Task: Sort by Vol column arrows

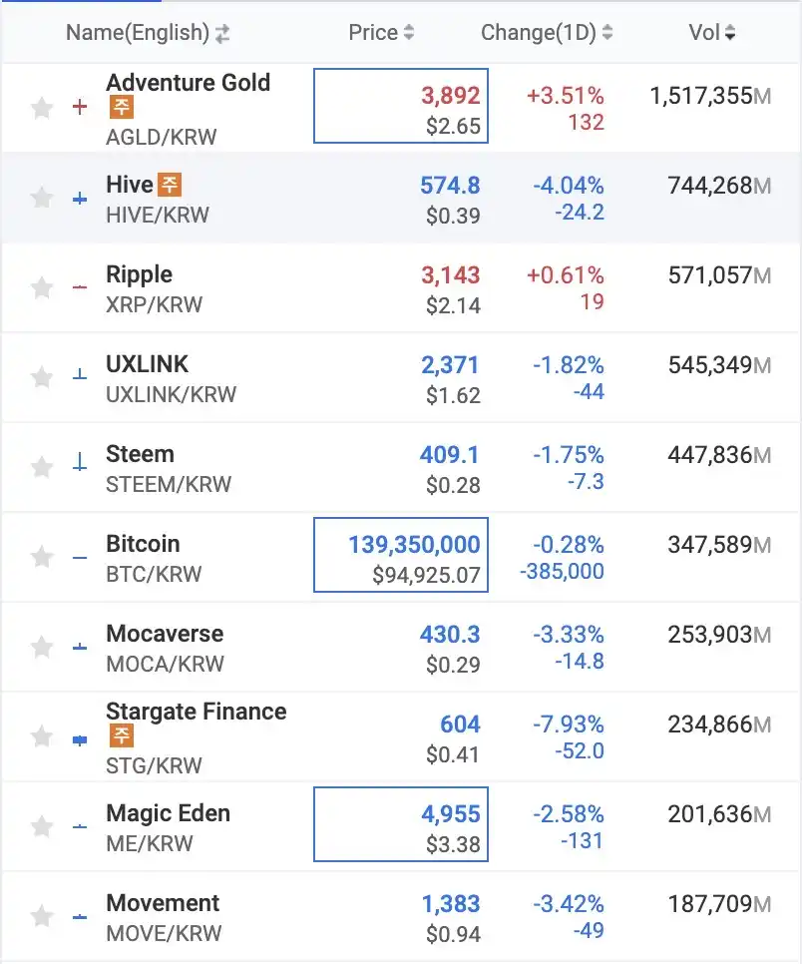Action: click(730, 33)
